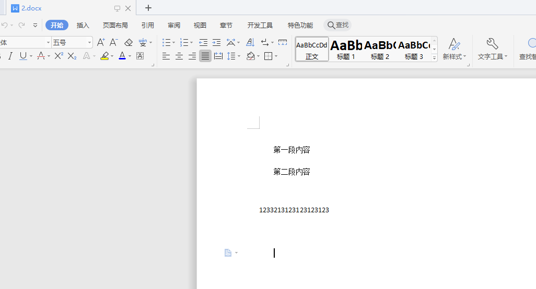The width and height of the screenshot is (536, 289).
Task: Click the Undo icon
Action: tap(5, 25)
